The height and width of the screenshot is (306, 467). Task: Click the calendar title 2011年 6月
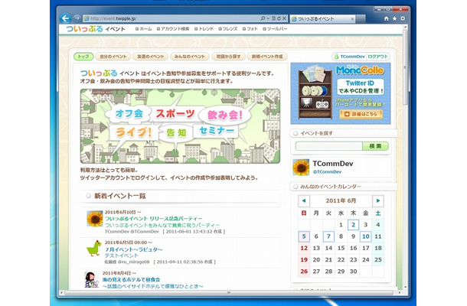click(x=341, y=200)
